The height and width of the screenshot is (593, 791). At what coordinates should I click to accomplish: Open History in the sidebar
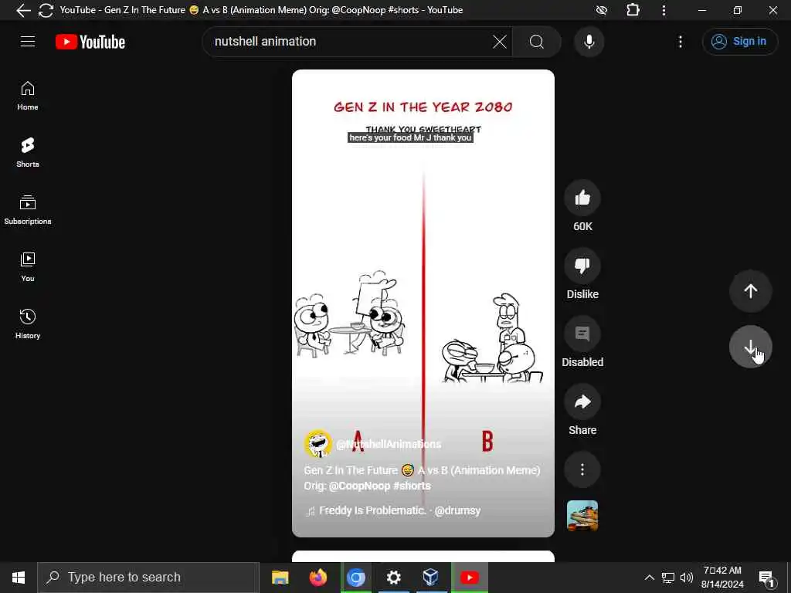[28, 324]
